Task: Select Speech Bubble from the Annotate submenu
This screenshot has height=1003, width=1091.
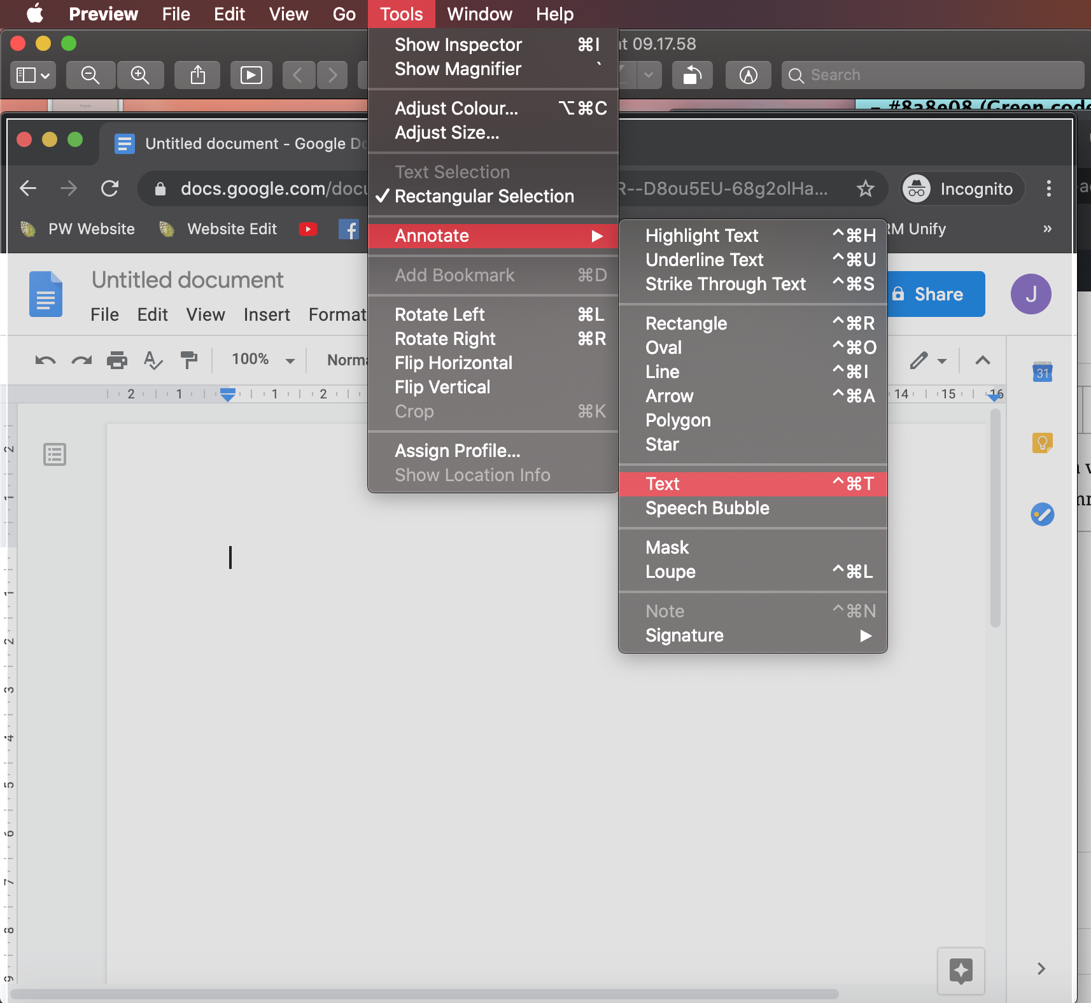Action: point(707,508)
